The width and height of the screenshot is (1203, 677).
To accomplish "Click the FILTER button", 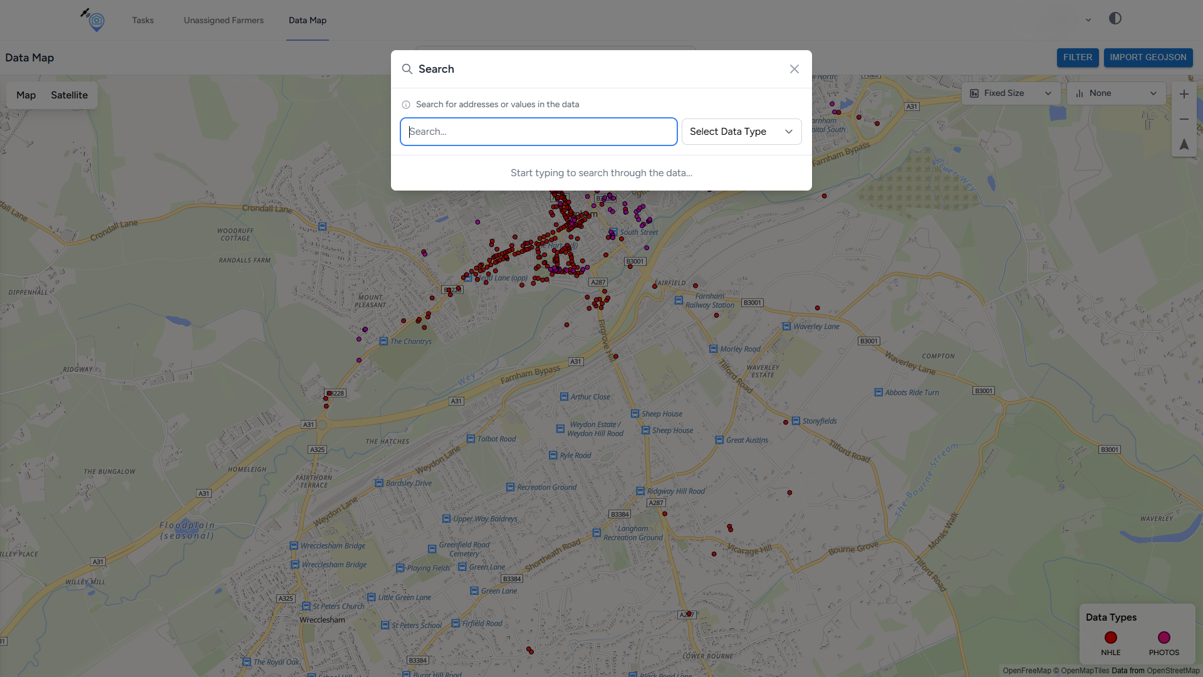I will coord(1077,57).
